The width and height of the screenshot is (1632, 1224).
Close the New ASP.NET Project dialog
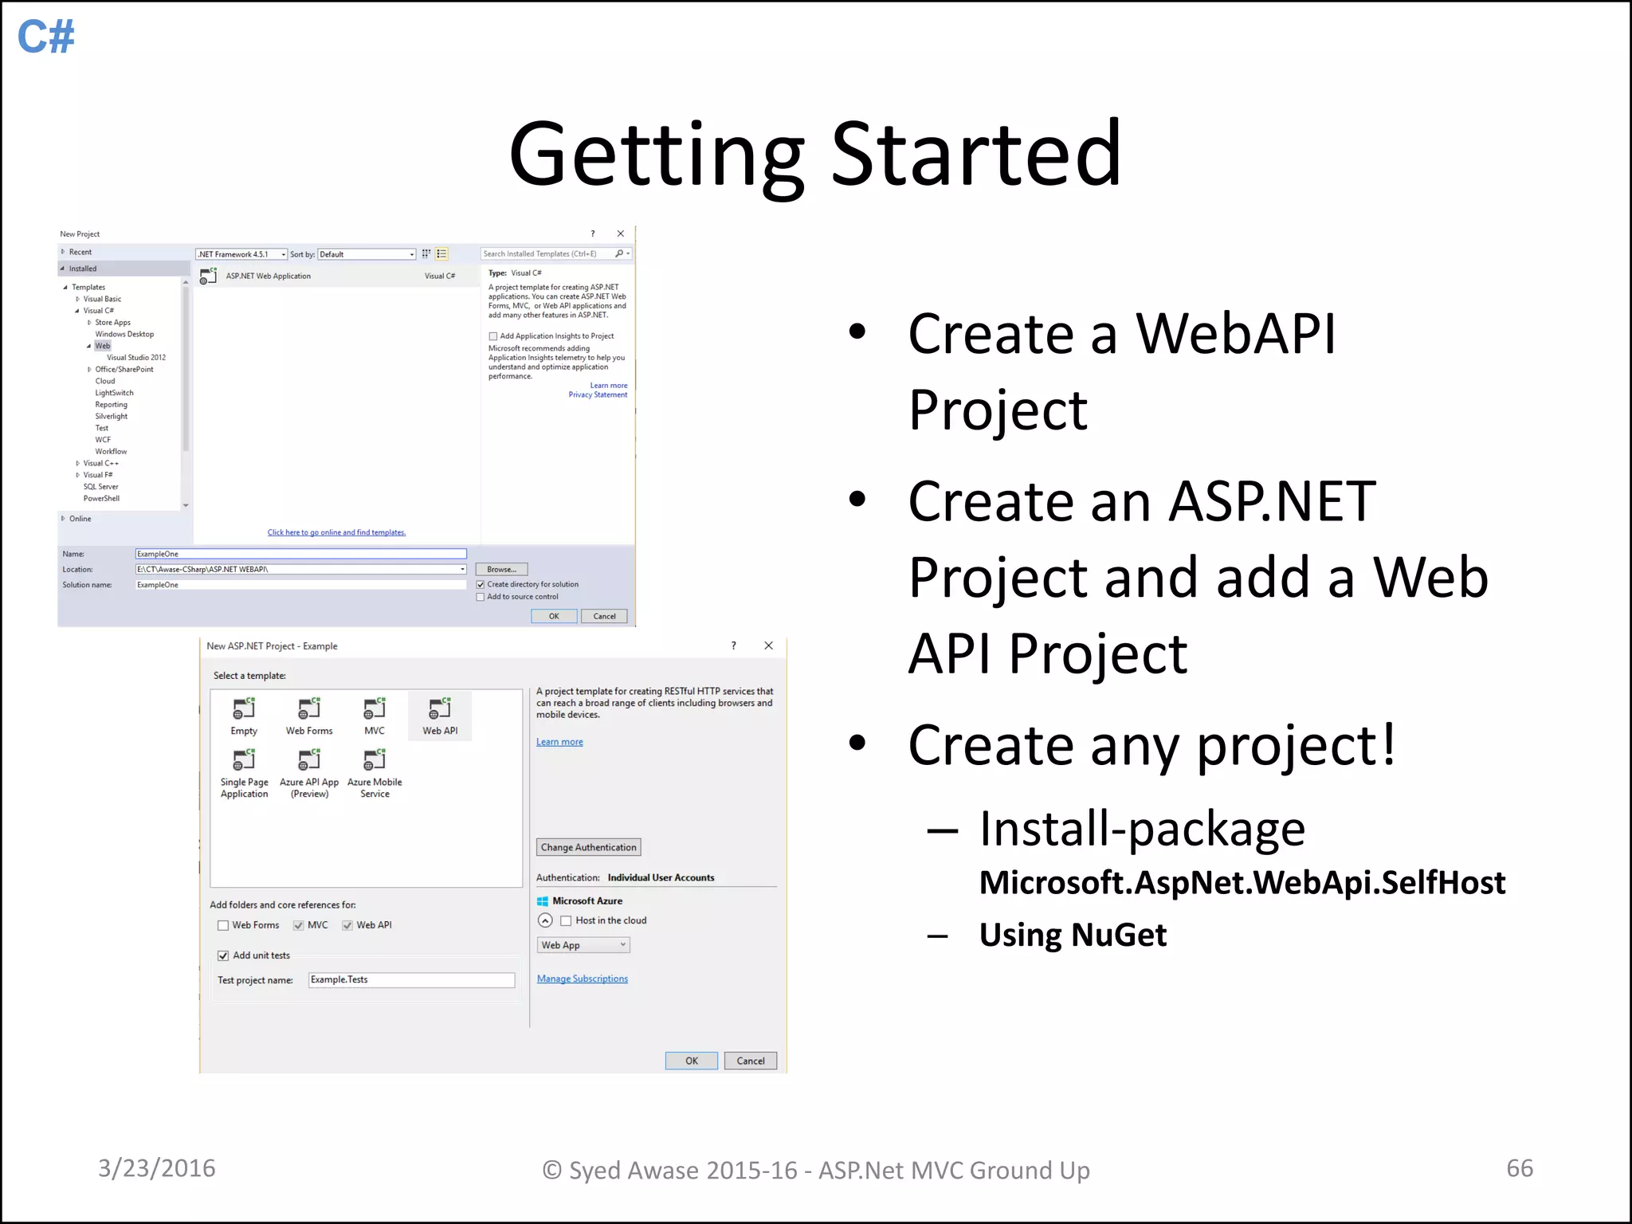pos(768,645)
